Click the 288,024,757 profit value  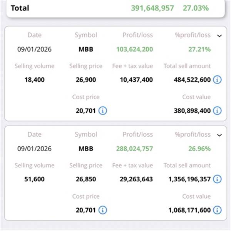click(134, 149)
